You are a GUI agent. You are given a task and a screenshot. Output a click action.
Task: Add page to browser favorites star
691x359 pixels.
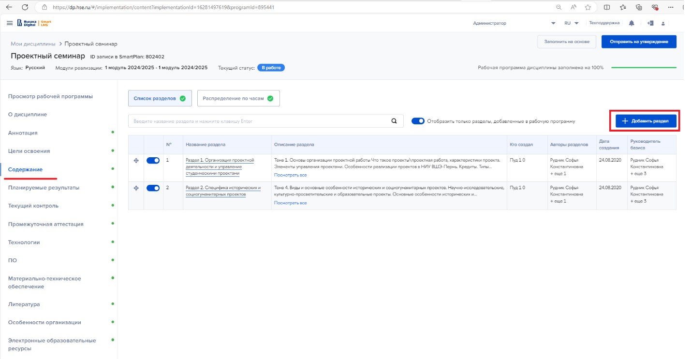click(x=588, y=7)
